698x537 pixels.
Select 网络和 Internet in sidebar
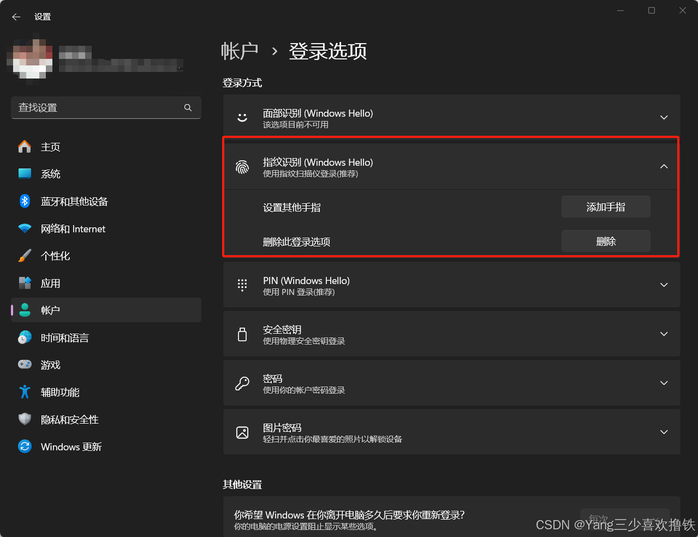(x=106, y=228)
